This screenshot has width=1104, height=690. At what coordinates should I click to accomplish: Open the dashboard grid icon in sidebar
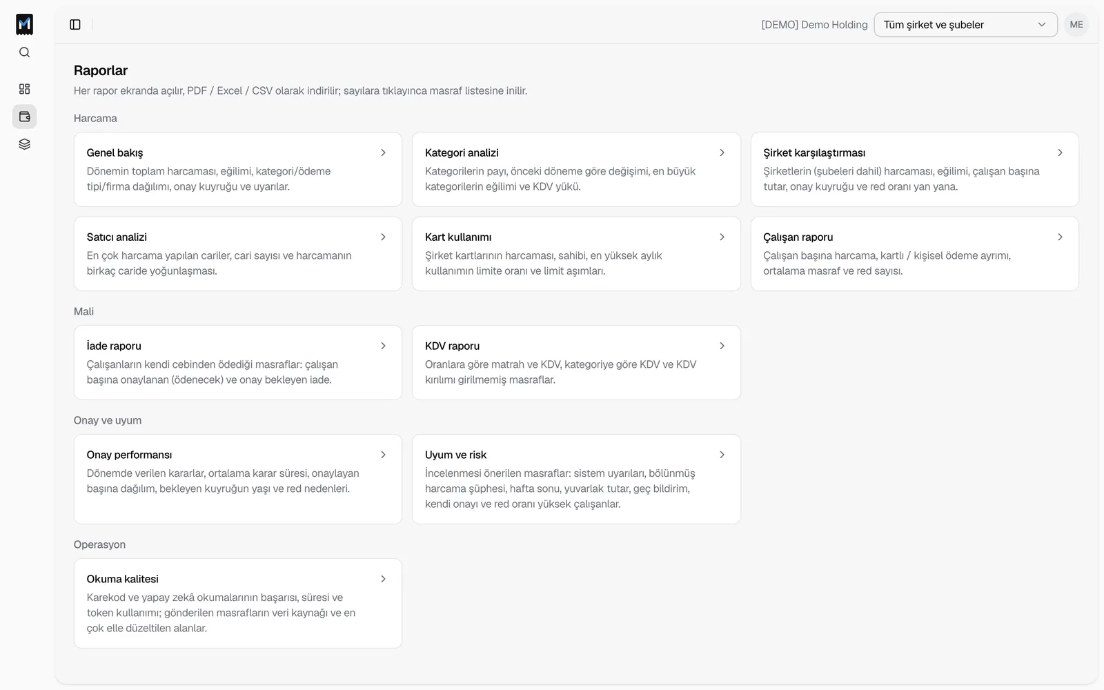point(24,89)
